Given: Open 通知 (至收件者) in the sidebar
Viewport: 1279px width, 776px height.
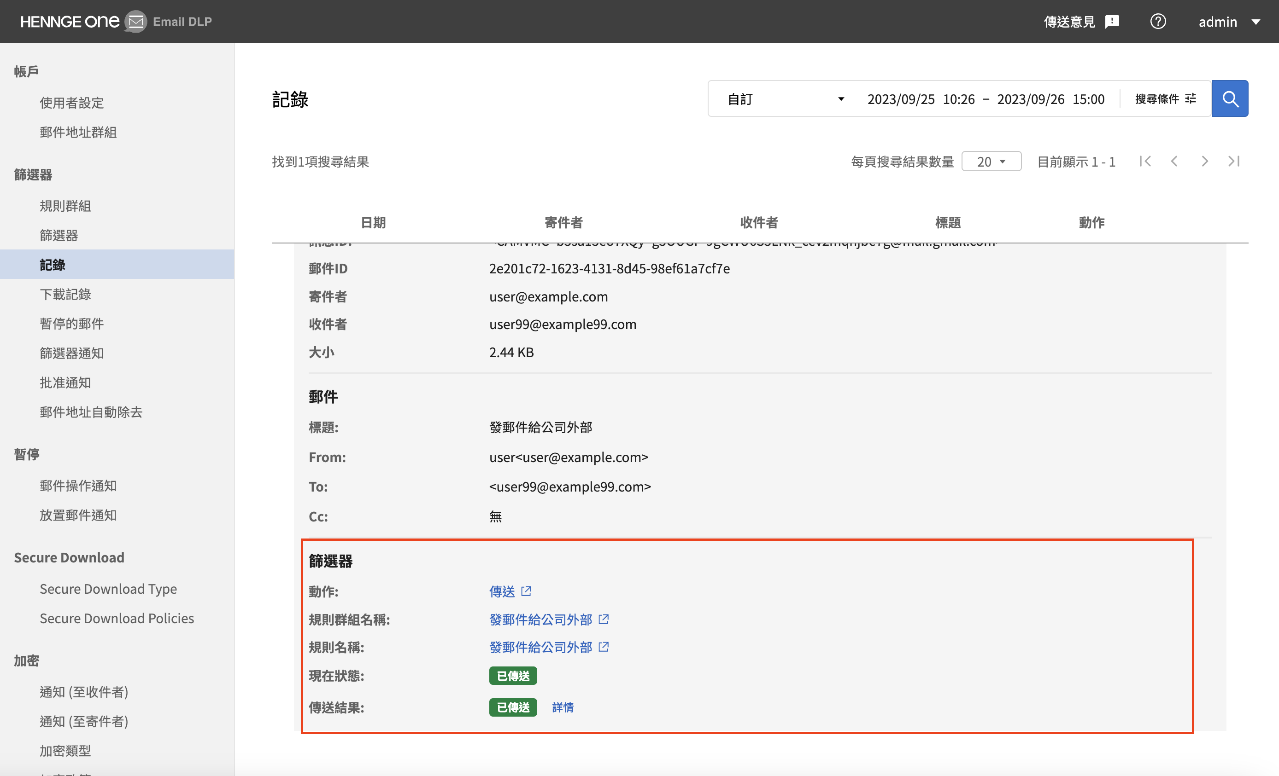Looking at the screenshot, I should click(x=84, y=692).
